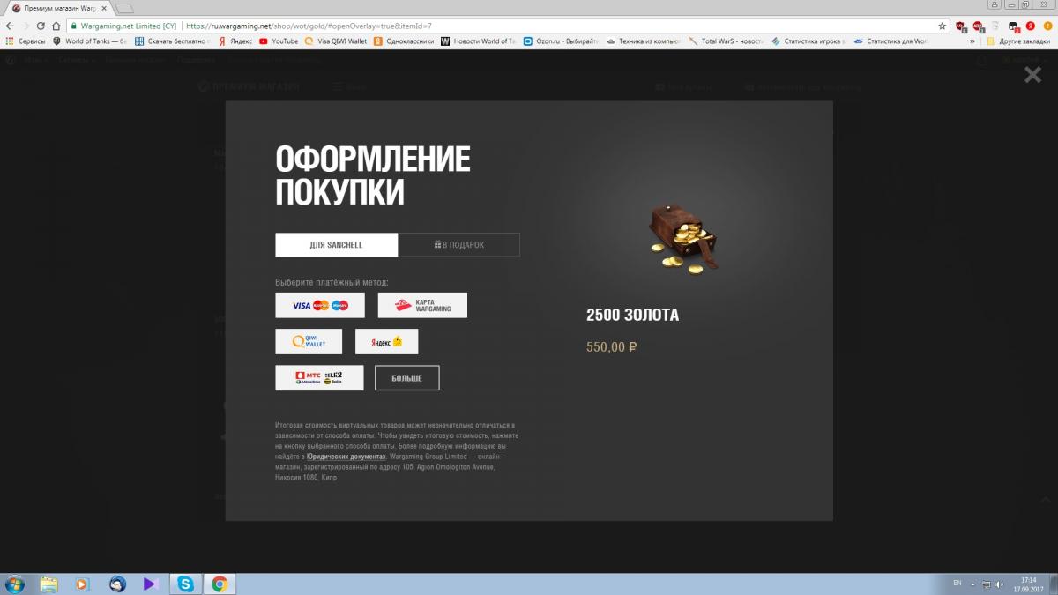Open 'Visa QIWI Wallet' bookmark

336,41
